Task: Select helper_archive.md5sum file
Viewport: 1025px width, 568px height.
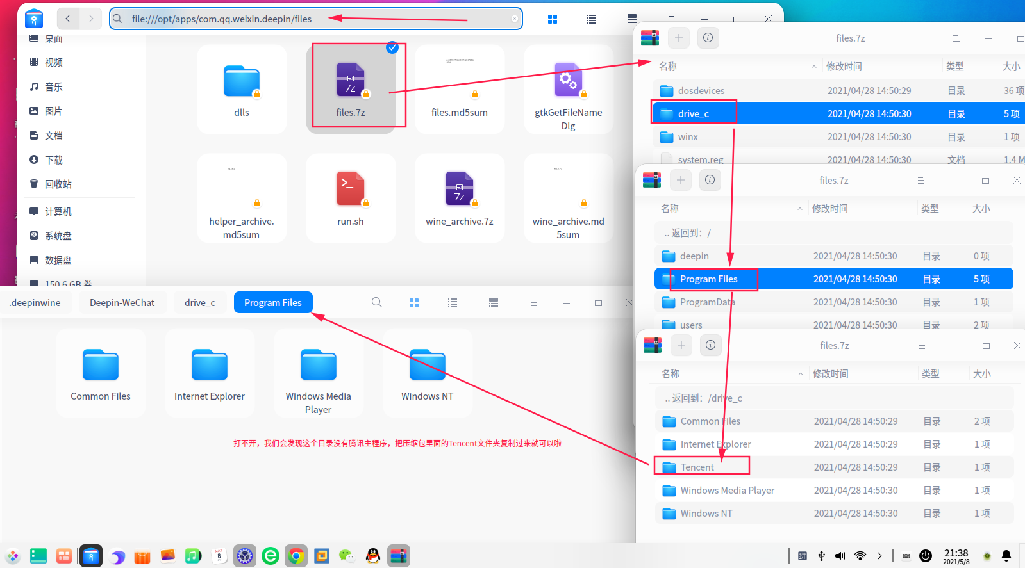Action: 242,198
